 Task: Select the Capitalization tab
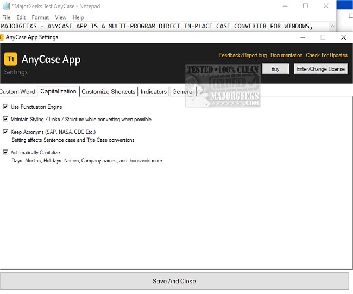(58, 91)
